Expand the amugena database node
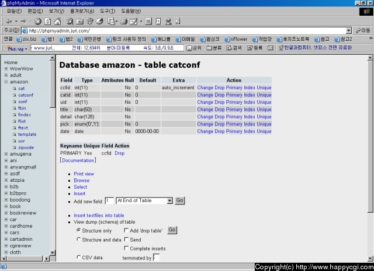This screenshot has width=374, height=271. click(x=6, y=154)
